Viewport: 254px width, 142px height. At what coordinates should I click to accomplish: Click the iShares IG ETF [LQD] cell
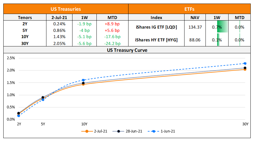pyautogui.click(x=156, y=27)
